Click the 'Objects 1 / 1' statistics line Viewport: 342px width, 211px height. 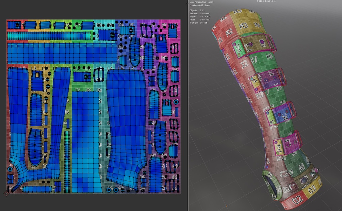[x=197, y=10]
